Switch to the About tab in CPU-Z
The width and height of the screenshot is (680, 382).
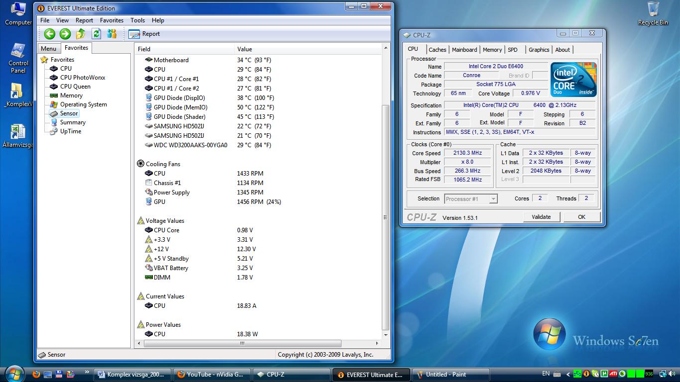pos(563,50)
